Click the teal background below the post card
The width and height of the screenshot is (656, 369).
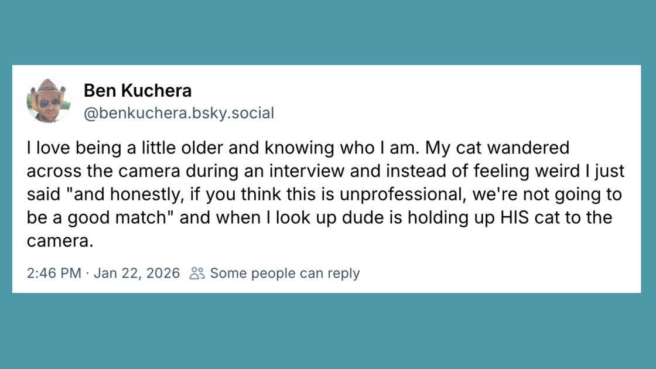328,331
